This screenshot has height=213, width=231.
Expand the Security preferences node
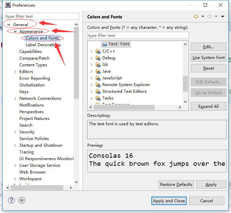click(15, 132)
